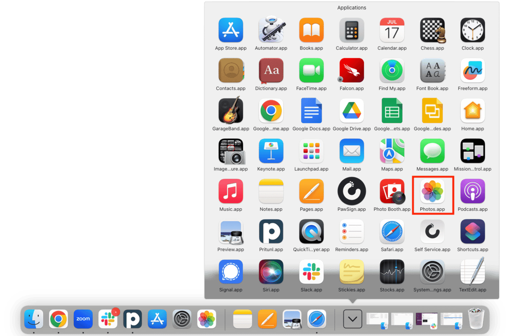Screen dimensions: 510x336
Task: Click the Photos icon in the Dock
Action: [207, 319]
